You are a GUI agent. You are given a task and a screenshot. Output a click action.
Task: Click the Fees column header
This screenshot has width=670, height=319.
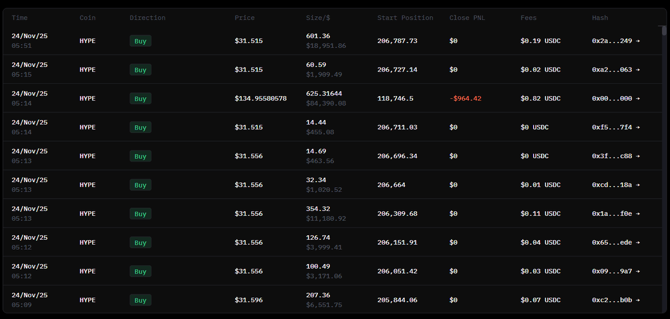click(528, 18)
